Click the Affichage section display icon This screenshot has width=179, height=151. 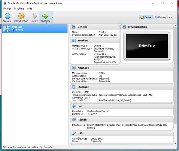click(74, 68)
